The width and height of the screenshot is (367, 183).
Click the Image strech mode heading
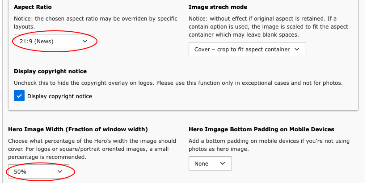point(218,8)
